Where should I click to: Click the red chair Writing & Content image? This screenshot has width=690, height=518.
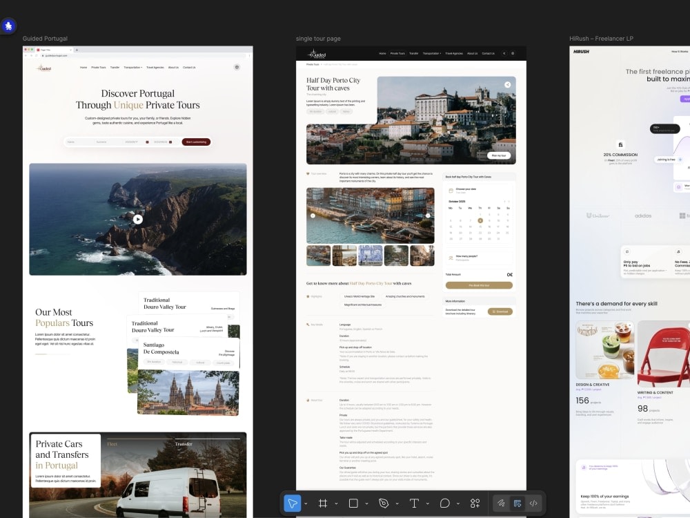pyautogui.click(x=664, y=354)
